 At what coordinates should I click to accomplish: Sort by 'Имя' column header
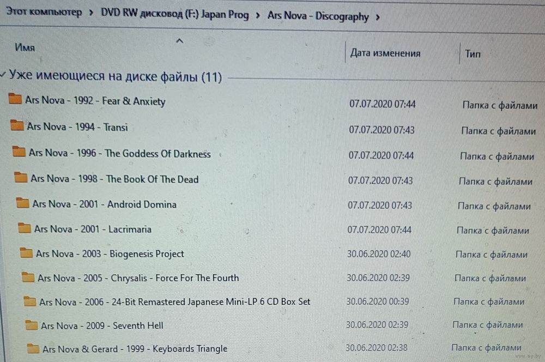click(25, 47)
